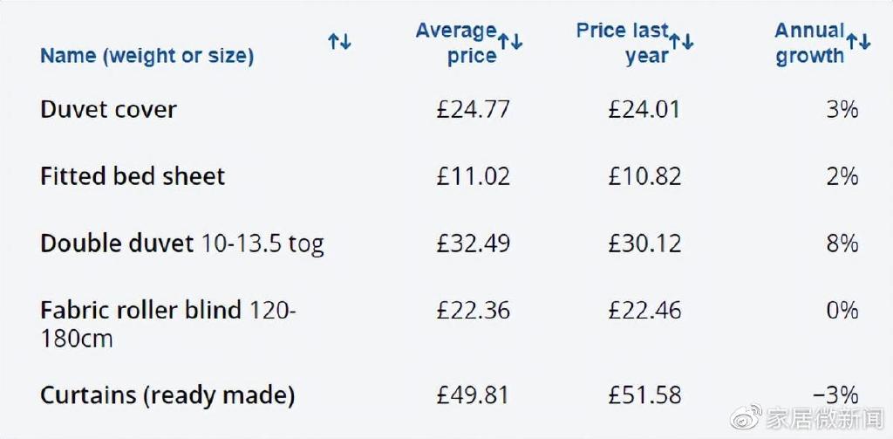The width and height of the screenshot is (893, 439).
Task: Select the Duvet cover row name
Action: point(108,110)
